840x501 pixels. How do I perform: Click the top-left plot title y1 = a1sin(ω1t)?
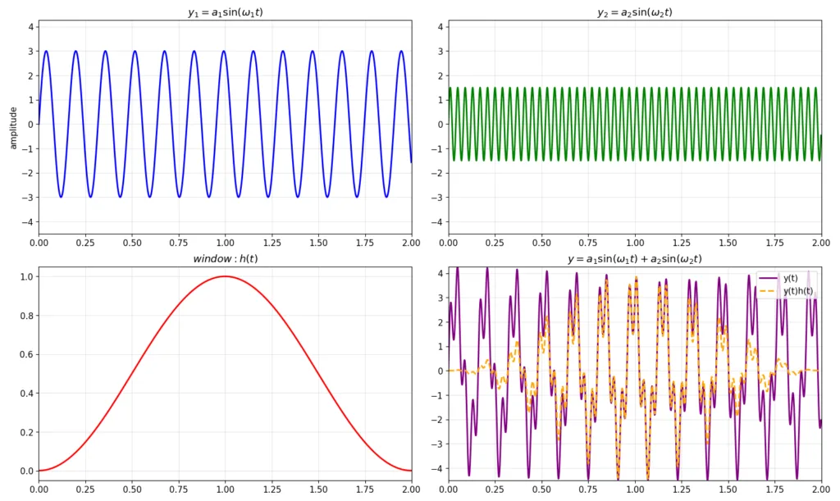225,12
